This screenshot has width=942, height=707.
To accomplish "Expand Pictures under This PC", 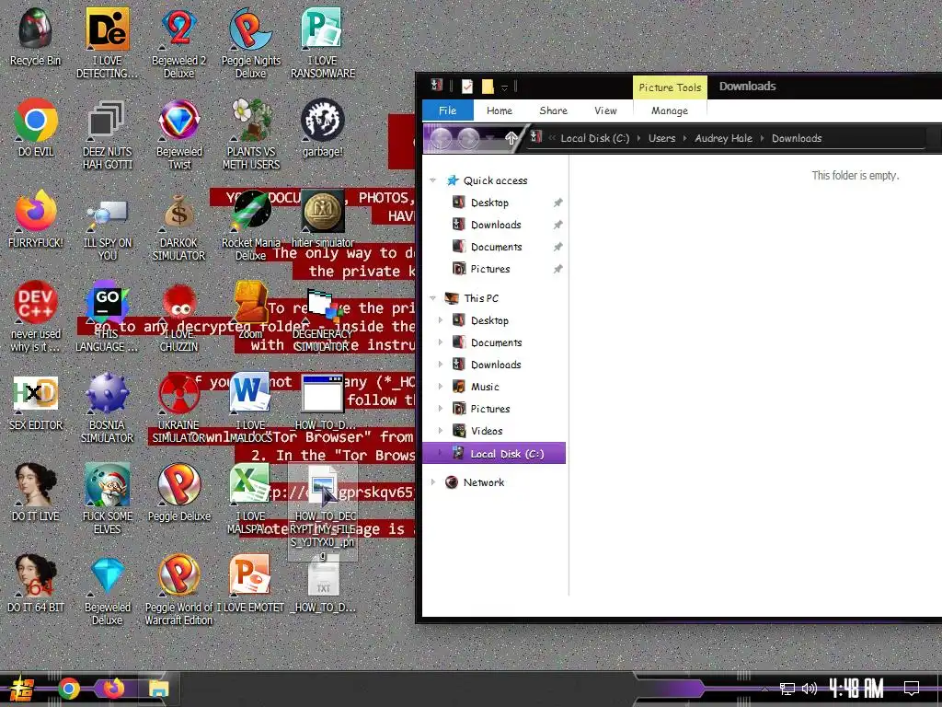I will tap(441, 409).
